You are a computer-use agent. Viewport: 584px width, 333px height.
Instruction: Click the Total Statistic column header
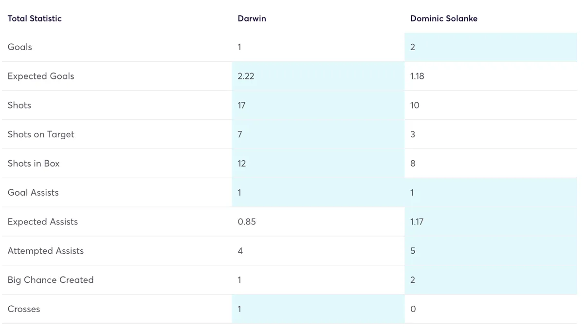pos(35,18)
